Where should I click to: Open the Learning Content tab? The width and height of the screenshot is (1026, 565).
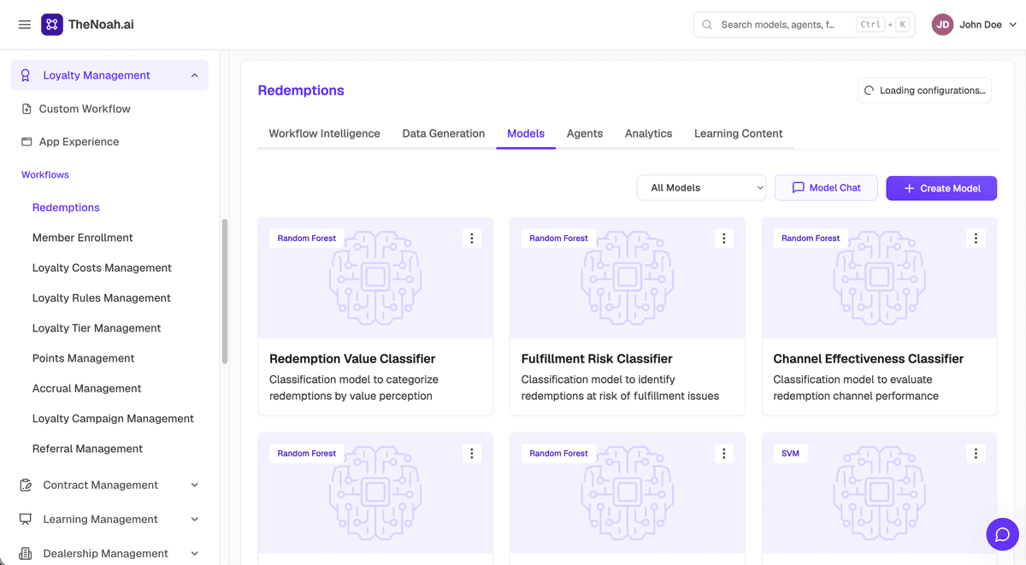(739, 133)
